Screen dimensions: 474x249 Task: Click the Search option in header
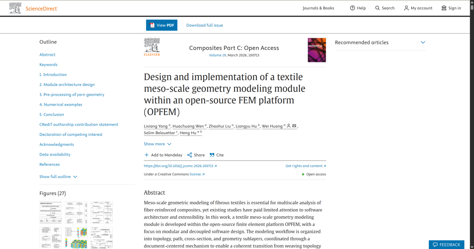(385, 8)
